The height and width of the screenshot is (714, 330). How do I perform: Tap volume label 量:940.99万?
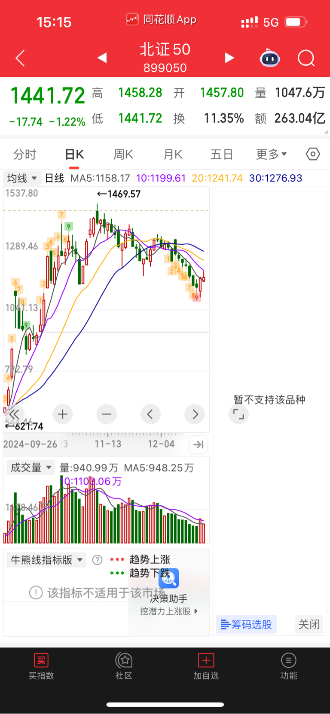point(89,468)
